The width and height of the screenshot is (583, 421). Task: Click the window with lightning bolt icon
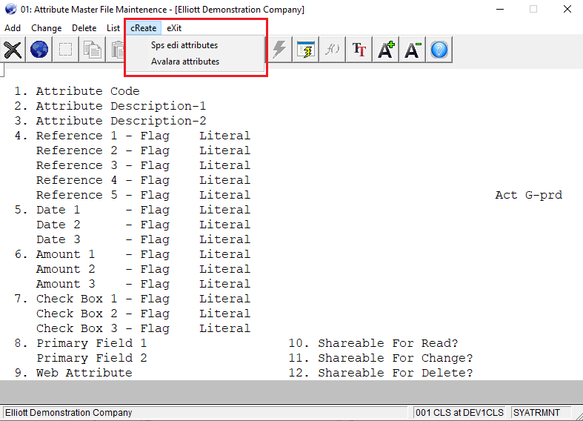(x=306, y=50)
